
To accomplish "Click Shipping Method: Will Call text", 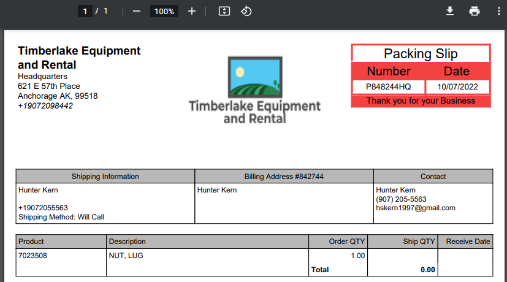I will [x=61, y=217].
